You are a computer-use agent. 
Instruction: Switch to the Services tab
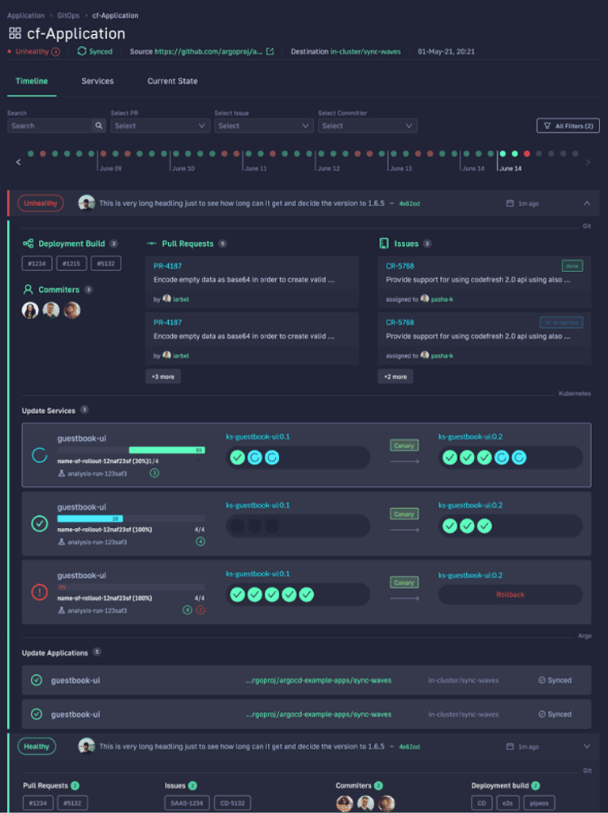pyautogui.click(x=97, y=81)
